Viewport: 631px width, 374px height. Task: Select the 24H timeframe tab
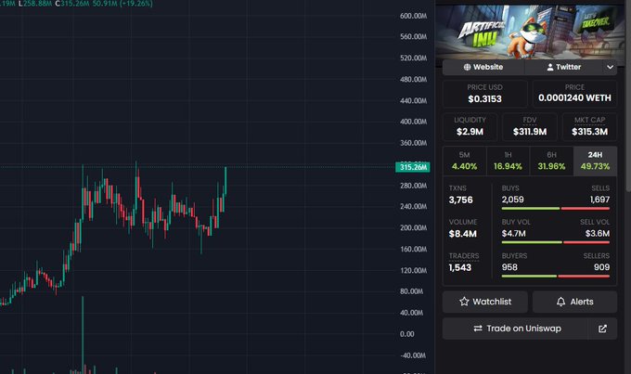pos(595,161)
